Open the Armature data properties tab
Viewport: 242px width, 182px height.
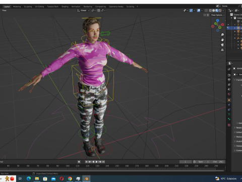pos(229,114)
